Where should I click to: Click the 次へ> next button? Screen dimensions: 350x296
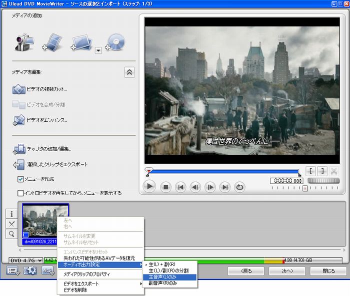287,271
